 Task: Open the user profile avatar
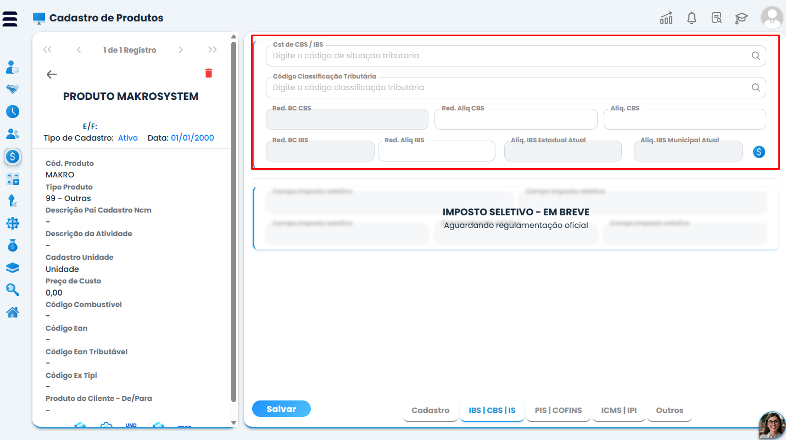[772, 18]
